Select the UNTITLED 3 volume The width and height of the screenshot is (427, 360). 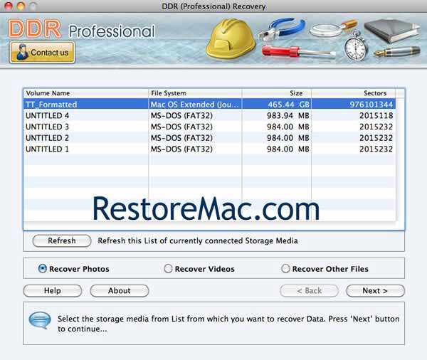coord(210,127)
